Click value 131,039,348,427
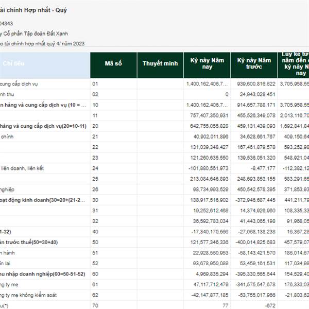Image resolution: width=309 pixels, height=309 pixels. click(x=209, y=147)
